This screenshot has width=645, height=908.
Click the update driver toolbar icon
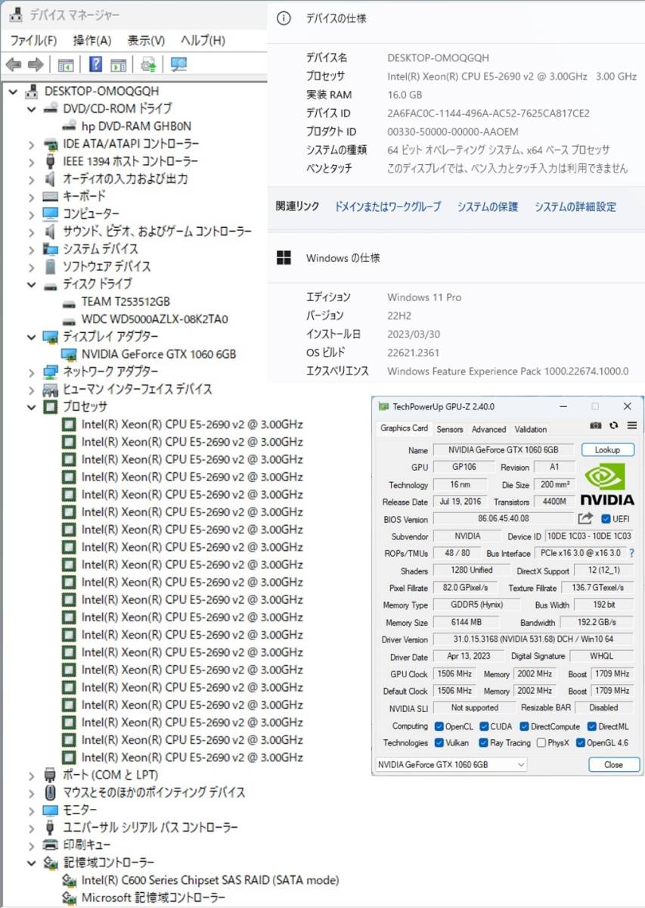(x=148, y=64)
